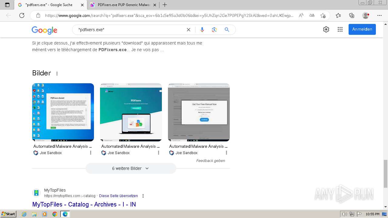Go to the Google homepage logo
Screen dimensions: 388x218
44,30
